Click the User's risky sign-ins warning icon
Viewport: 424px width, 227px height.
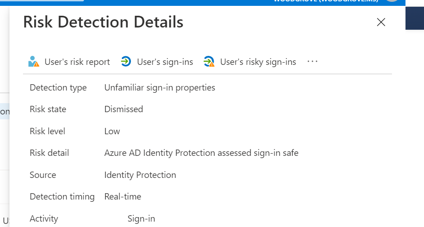point(209,61)
